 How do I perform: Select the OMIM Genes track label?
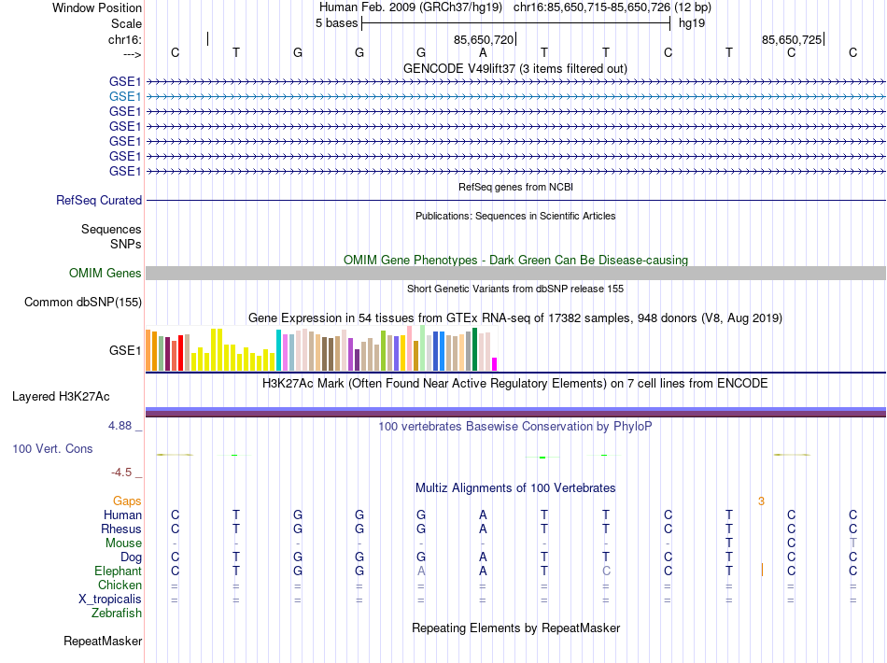105,274
